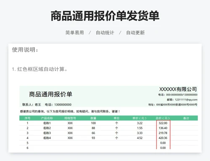Select company name XXXXXX有限公司

point(178,89)
